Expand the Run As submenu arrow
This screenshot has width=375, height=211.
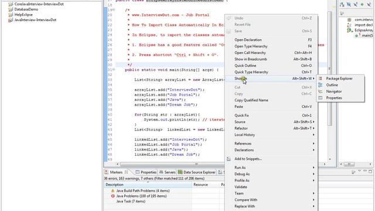(313, 168)
